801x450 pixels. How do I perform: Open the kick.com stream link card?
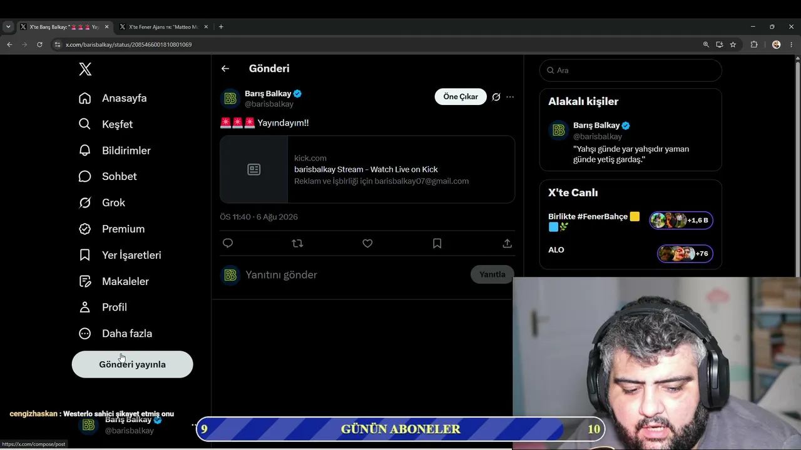coord(367,169)
